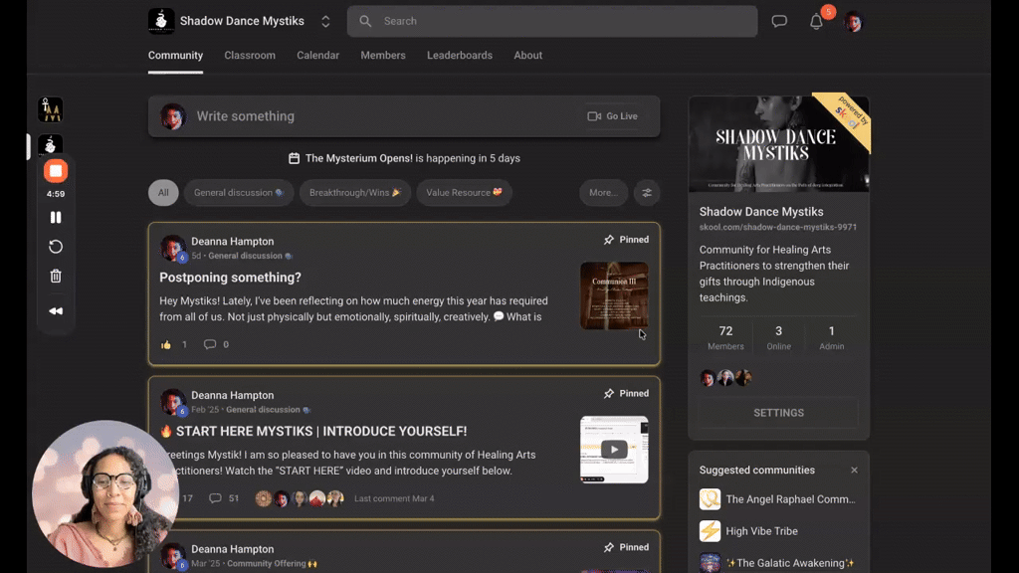Screen dimensions: 1019x573
Task: Click the Shadow Dance Mystiks group logo
Action: (x=160, y=21)
